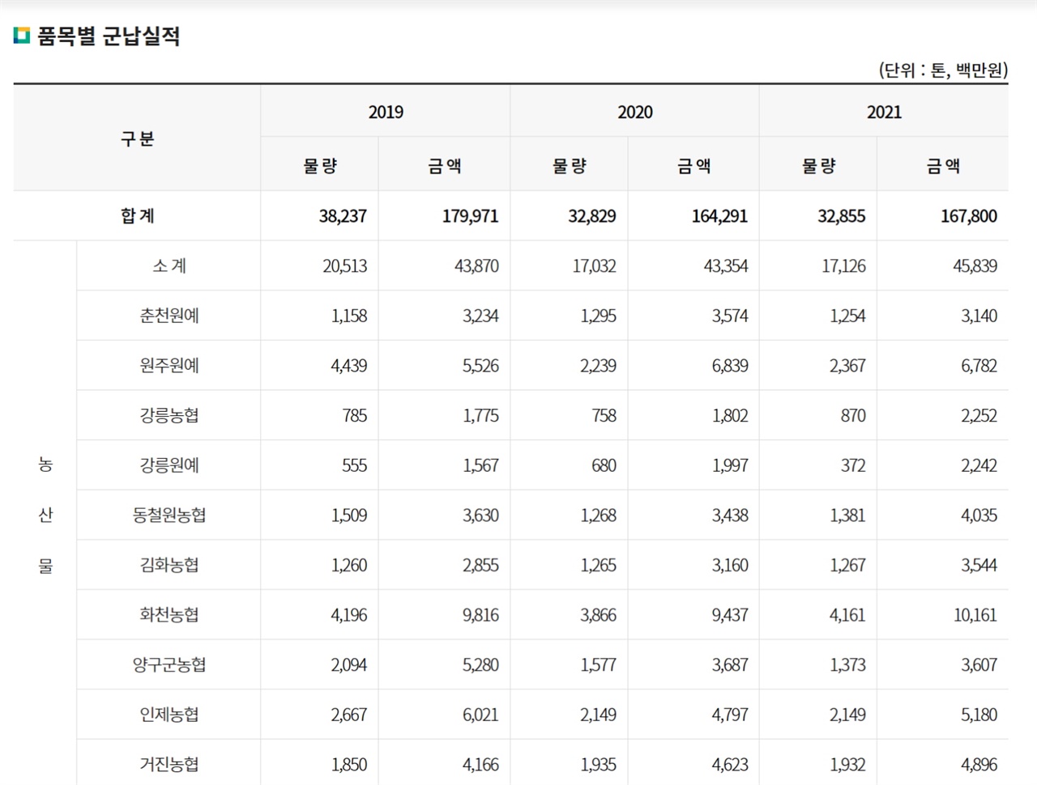The image size is (1037, 785).
Task: Select the 동철원농협 row label
Action: [x=169, y=515]
